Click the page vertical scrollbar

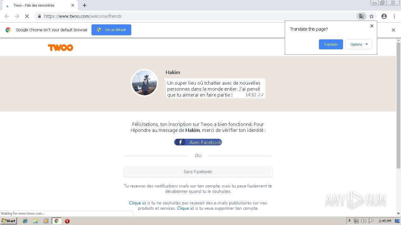398,106
